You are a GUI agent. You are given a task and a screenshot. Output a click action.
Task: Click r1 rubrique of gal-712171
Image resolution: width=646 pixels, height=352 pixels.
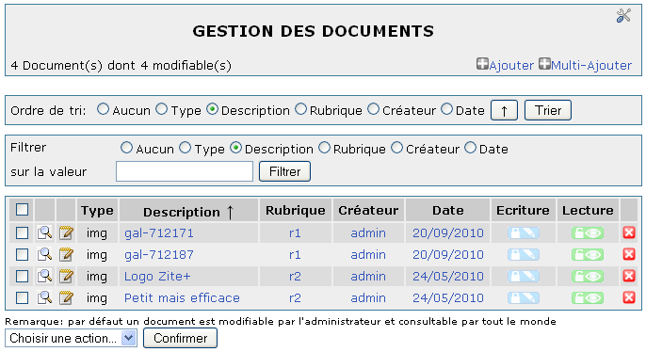(x=295, y=233)
